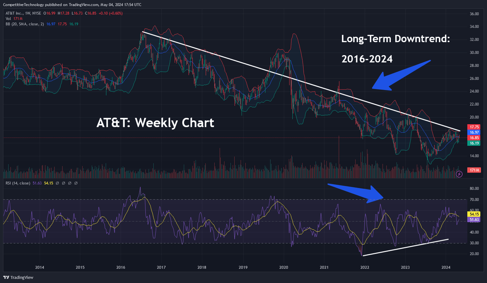Click the 2018 label on time axis

202,267
